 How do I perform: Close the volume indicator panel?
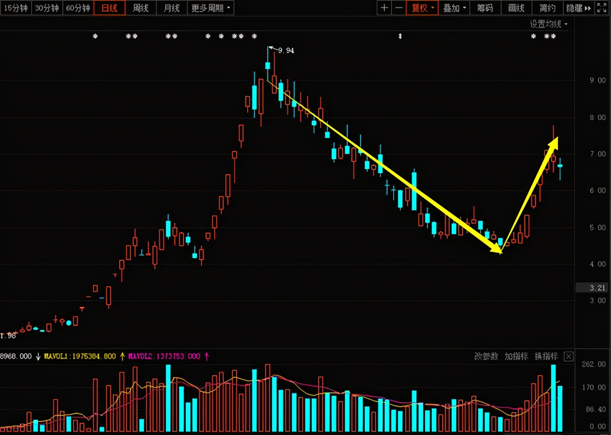tap(569, 357)
